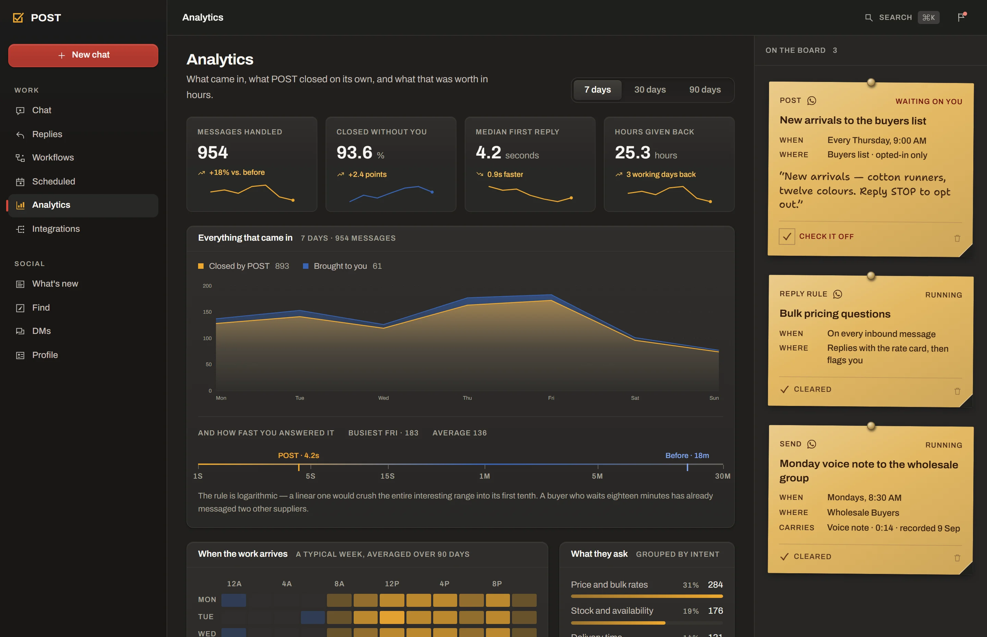Open Integrations from the sidebar
This screenshot has height=637, width=987.
[x=83, y=229]
